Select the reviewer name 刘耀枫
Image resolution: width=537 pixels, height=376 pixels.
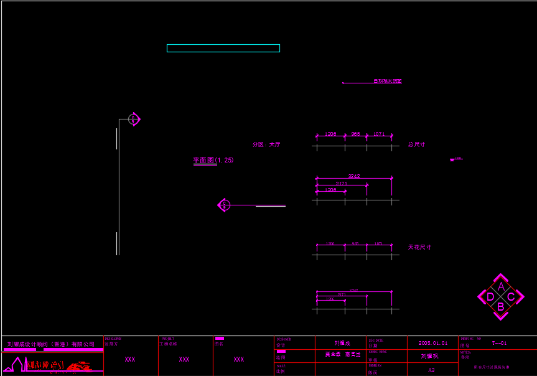tap(429, 356)
